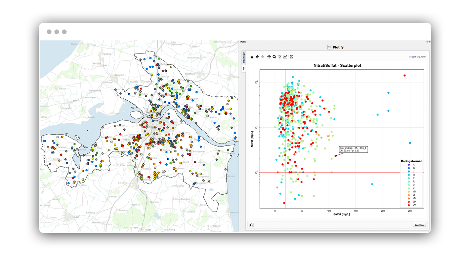Click the VV red legend marker
The width and height of the screenshot is (463, 260).
pyautogui.click(x=408, y=205)
